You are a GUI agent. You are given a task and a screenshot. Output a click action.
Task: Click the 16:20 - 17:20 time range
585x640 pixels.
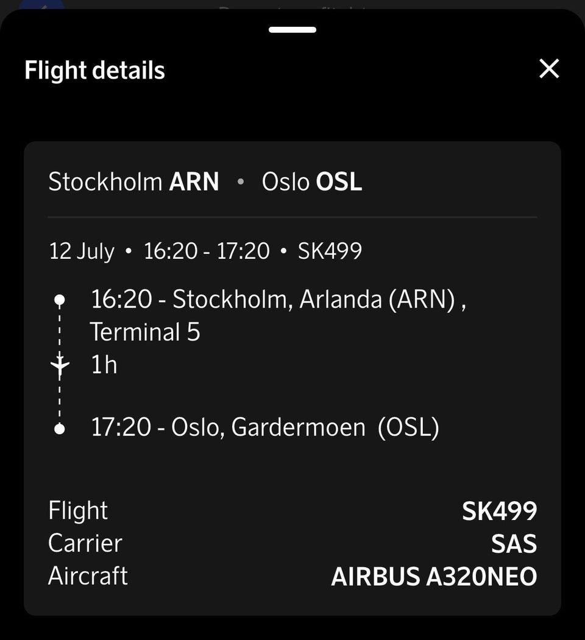[207, 251]
